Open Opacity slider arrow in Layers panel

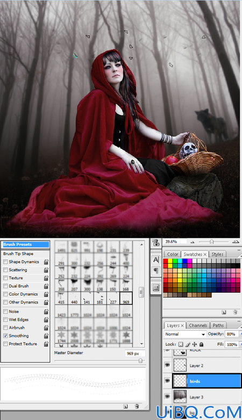(240, 334)
